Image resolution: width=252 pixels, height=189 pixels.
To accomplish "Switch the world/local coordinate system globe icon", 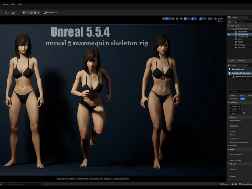I will pyautogui.click(x=177, y=19).
